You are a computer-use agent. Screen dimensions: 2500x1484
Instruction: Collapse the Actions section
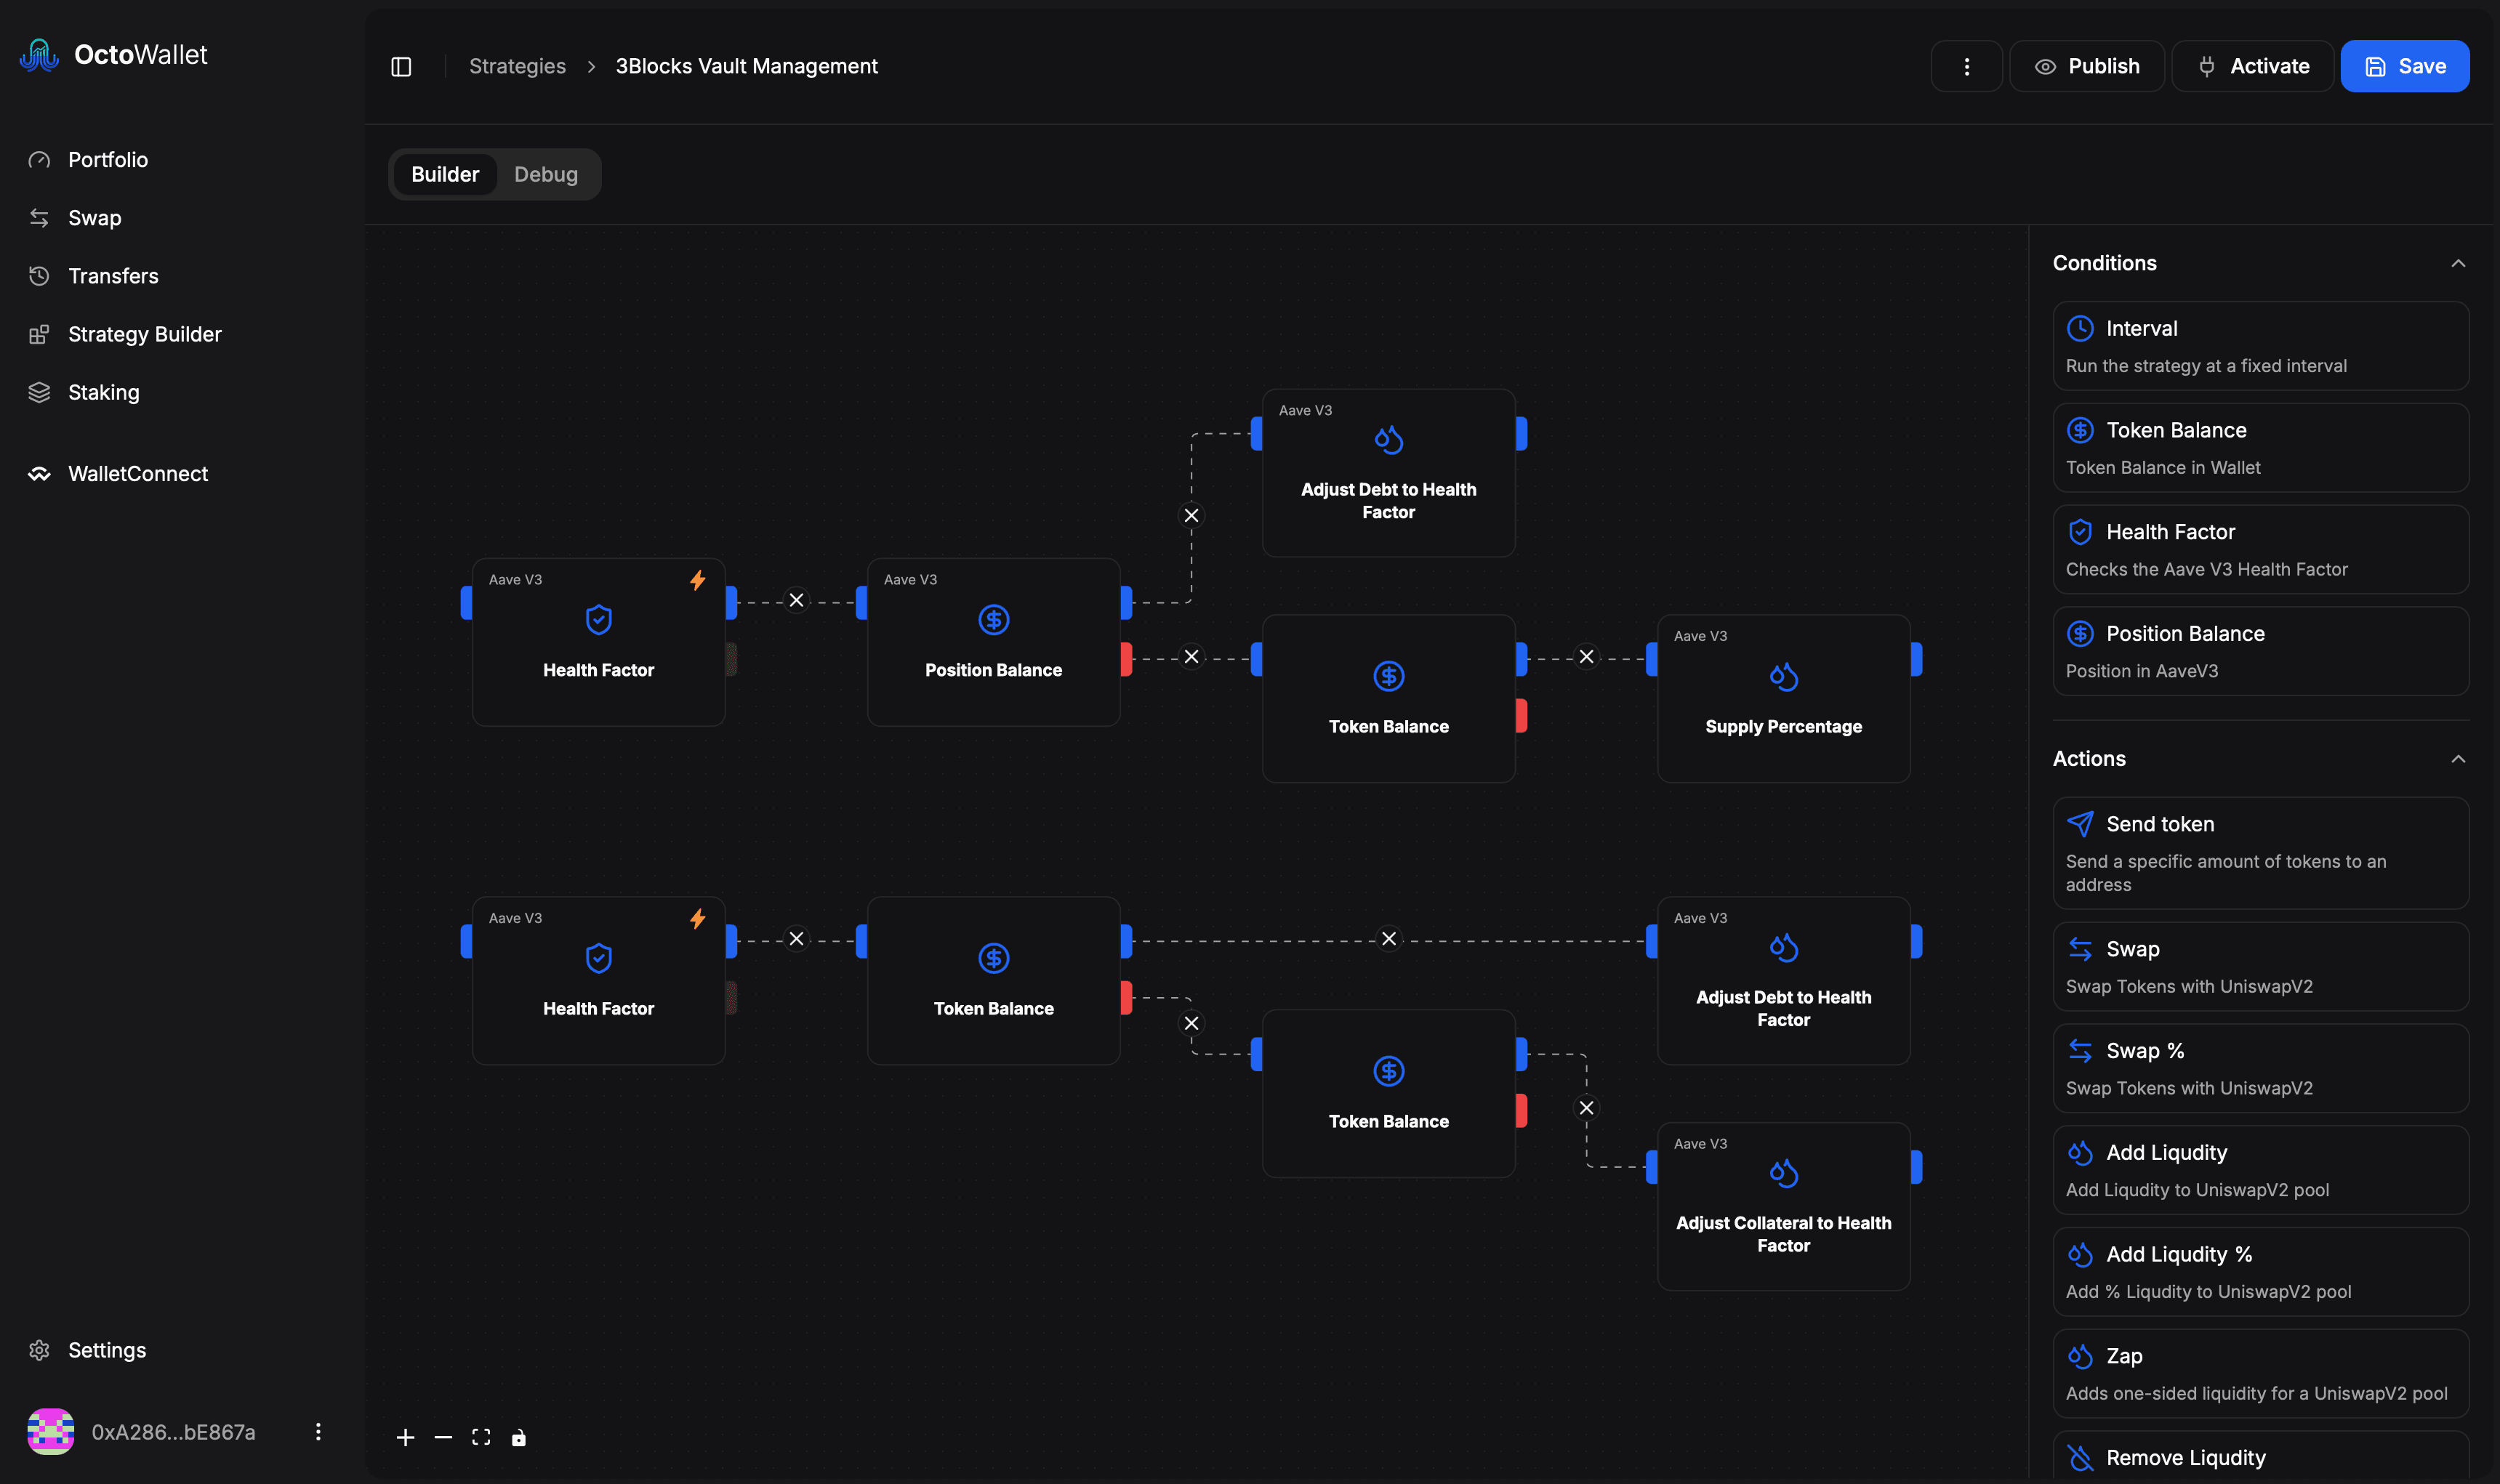[x=2458, y=759]
